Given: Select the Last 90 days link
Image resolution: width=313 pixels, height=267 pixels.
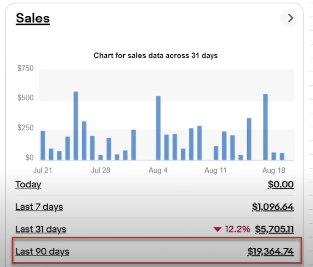Looking at the screenshot, I should pos(42,251).
